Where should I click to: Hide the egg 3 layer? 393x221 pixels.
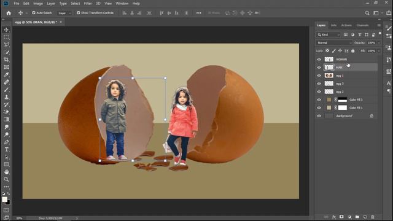[319, 83]
